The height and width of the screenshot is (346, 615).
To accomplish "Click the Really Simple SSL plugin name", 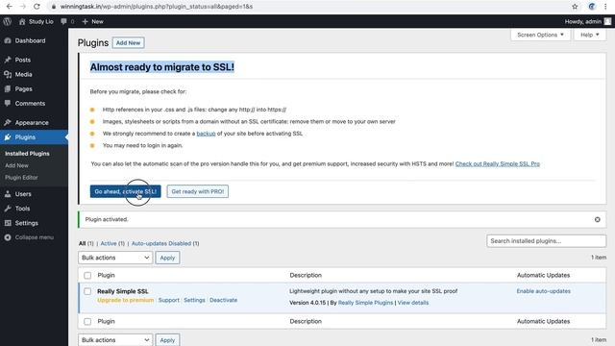I will tap(123, 291).
